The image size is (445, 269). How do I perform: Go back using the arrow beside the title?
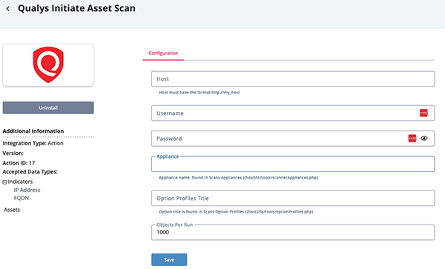click(8, 9)
